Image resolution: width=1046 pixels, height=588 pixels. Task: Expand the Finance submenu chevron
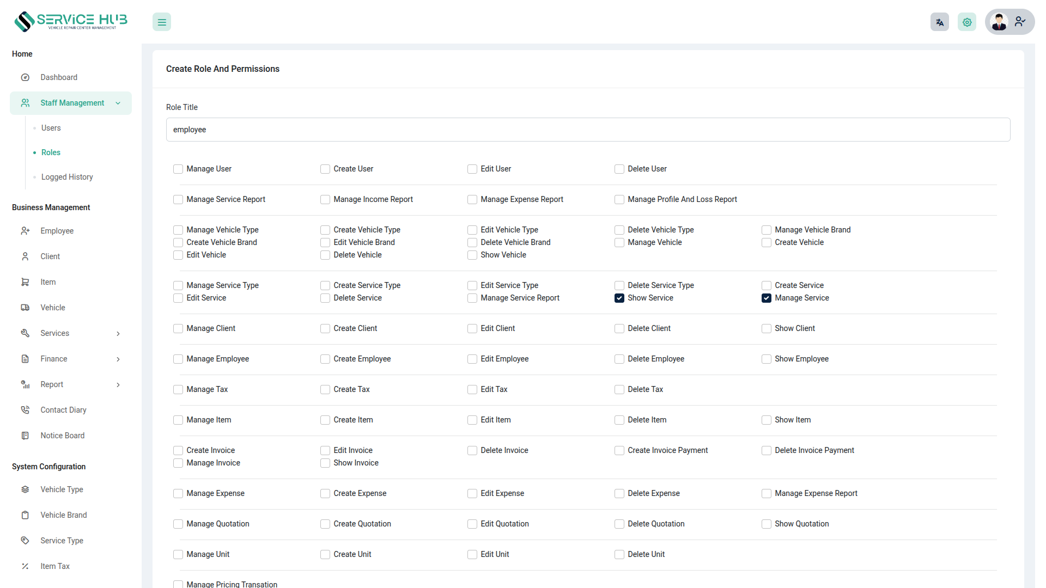tap(118, 359)
